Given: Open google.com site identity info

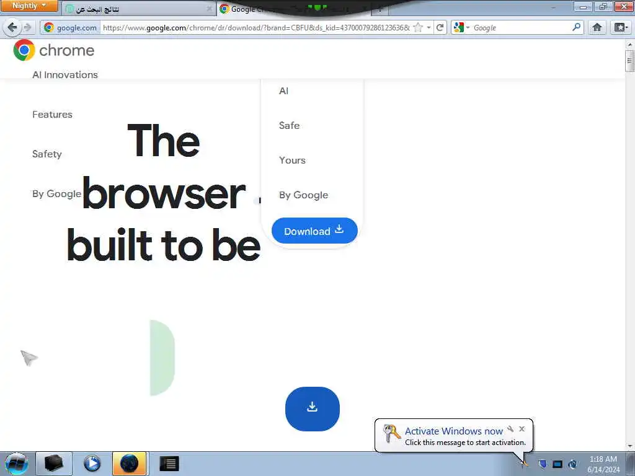Looking at the screenshot, I should pyautogui.click(x=71, y=27).
